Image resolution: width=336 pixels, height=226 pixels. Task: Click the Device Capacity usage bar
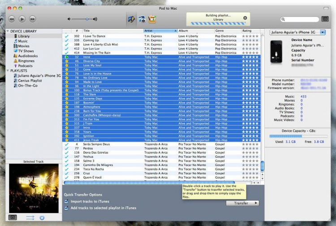[x=298, y=136]
